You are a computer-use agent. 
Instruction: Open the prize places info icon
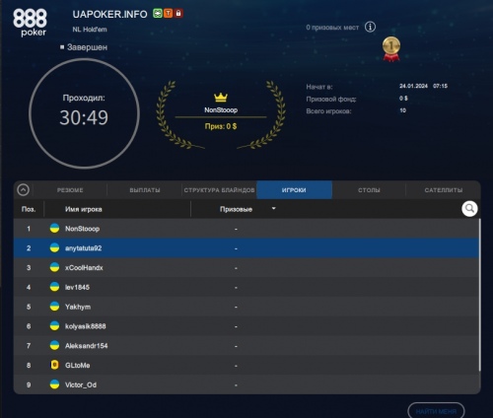tap(370, 27)
